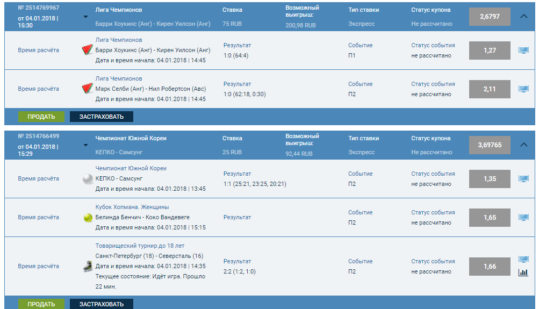
Task: Click stake amount 75 RUB
Action: [x=232, y=24]
